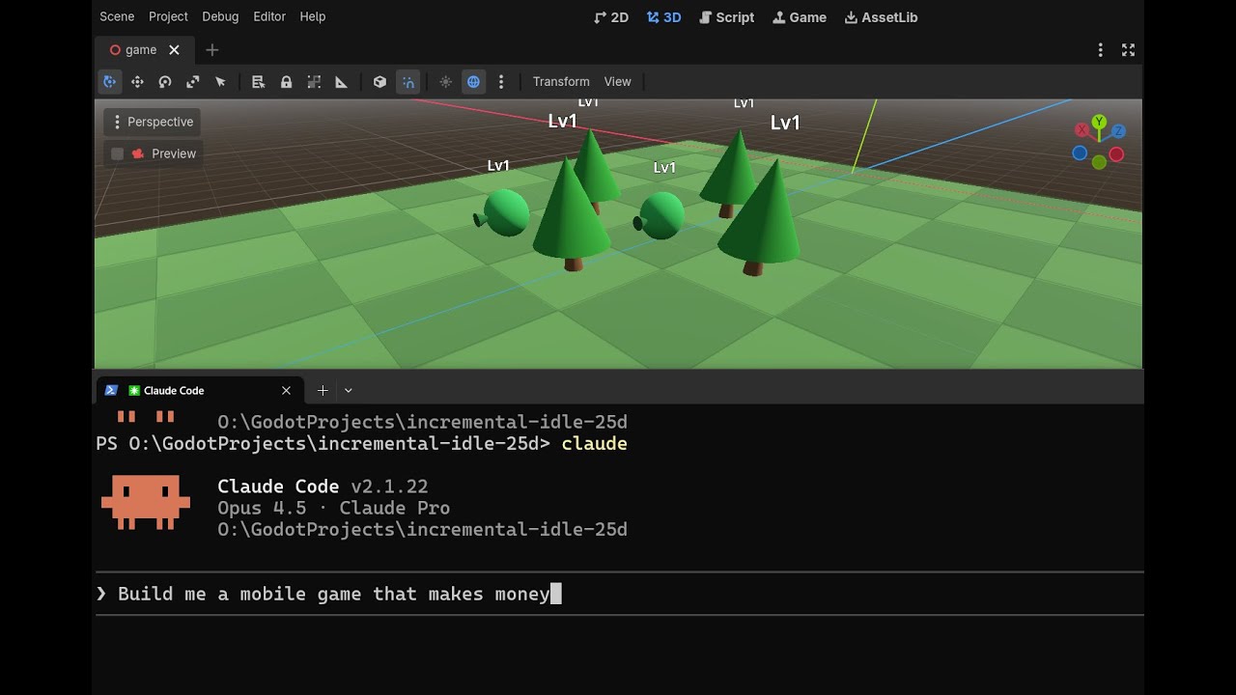
Task: Toggle preview sunlight icon
Action: tap(445, 82)
